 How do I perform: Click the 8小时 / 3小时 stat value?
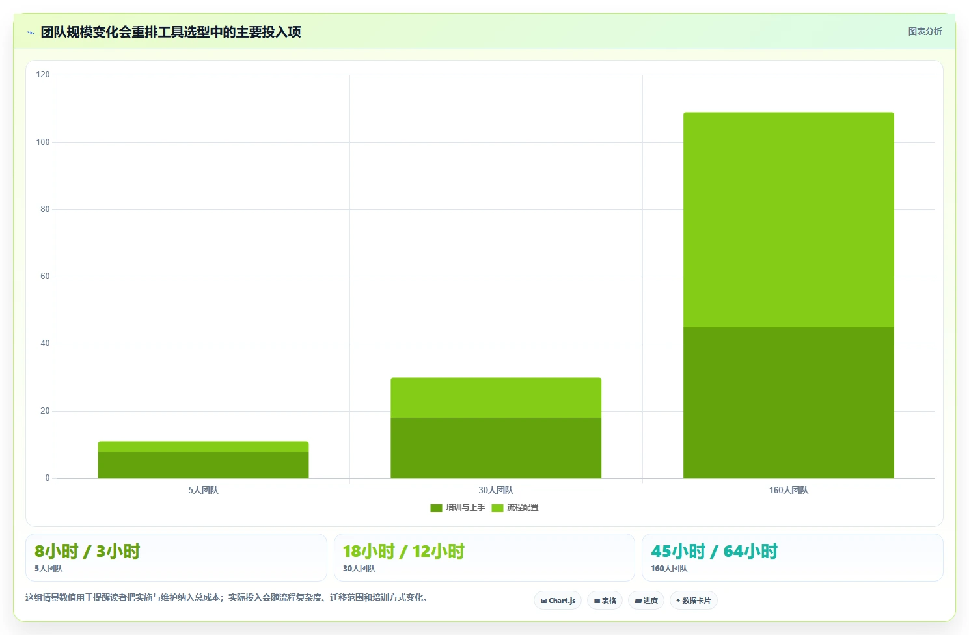pos(87,551)
